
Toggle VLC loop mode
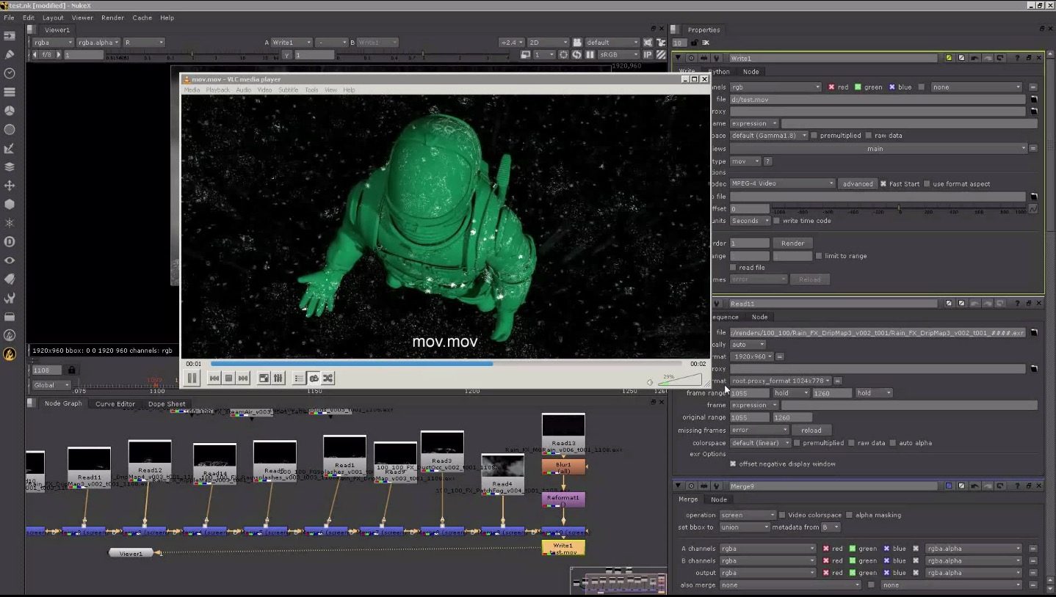click(314, 378)
